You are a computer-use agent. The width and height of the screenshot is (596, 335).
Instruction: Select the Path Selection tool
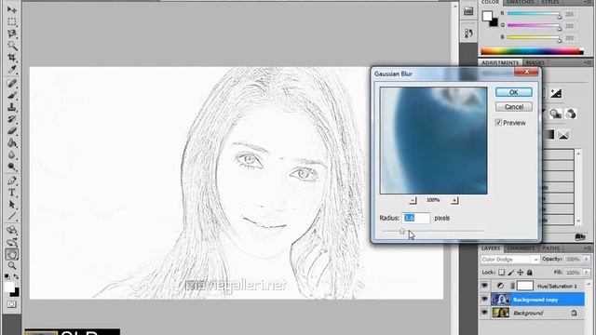12,205
